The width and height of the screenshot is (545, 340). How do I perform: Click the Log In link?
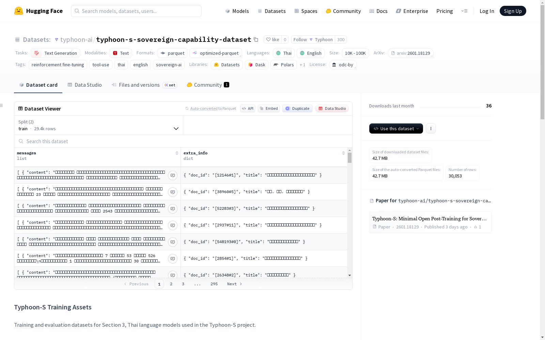coord(487,11)
